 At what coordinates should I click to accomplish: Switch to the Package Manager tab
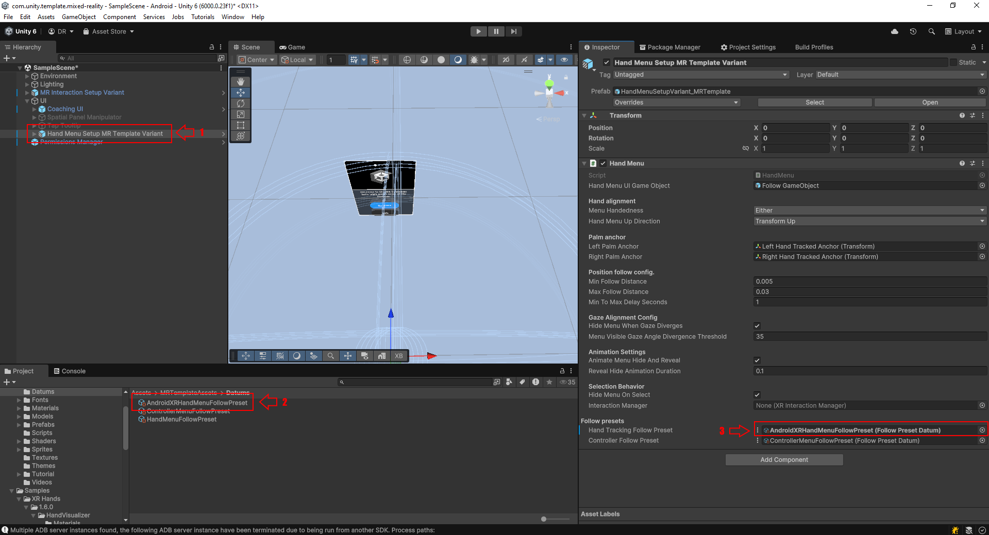669,47
